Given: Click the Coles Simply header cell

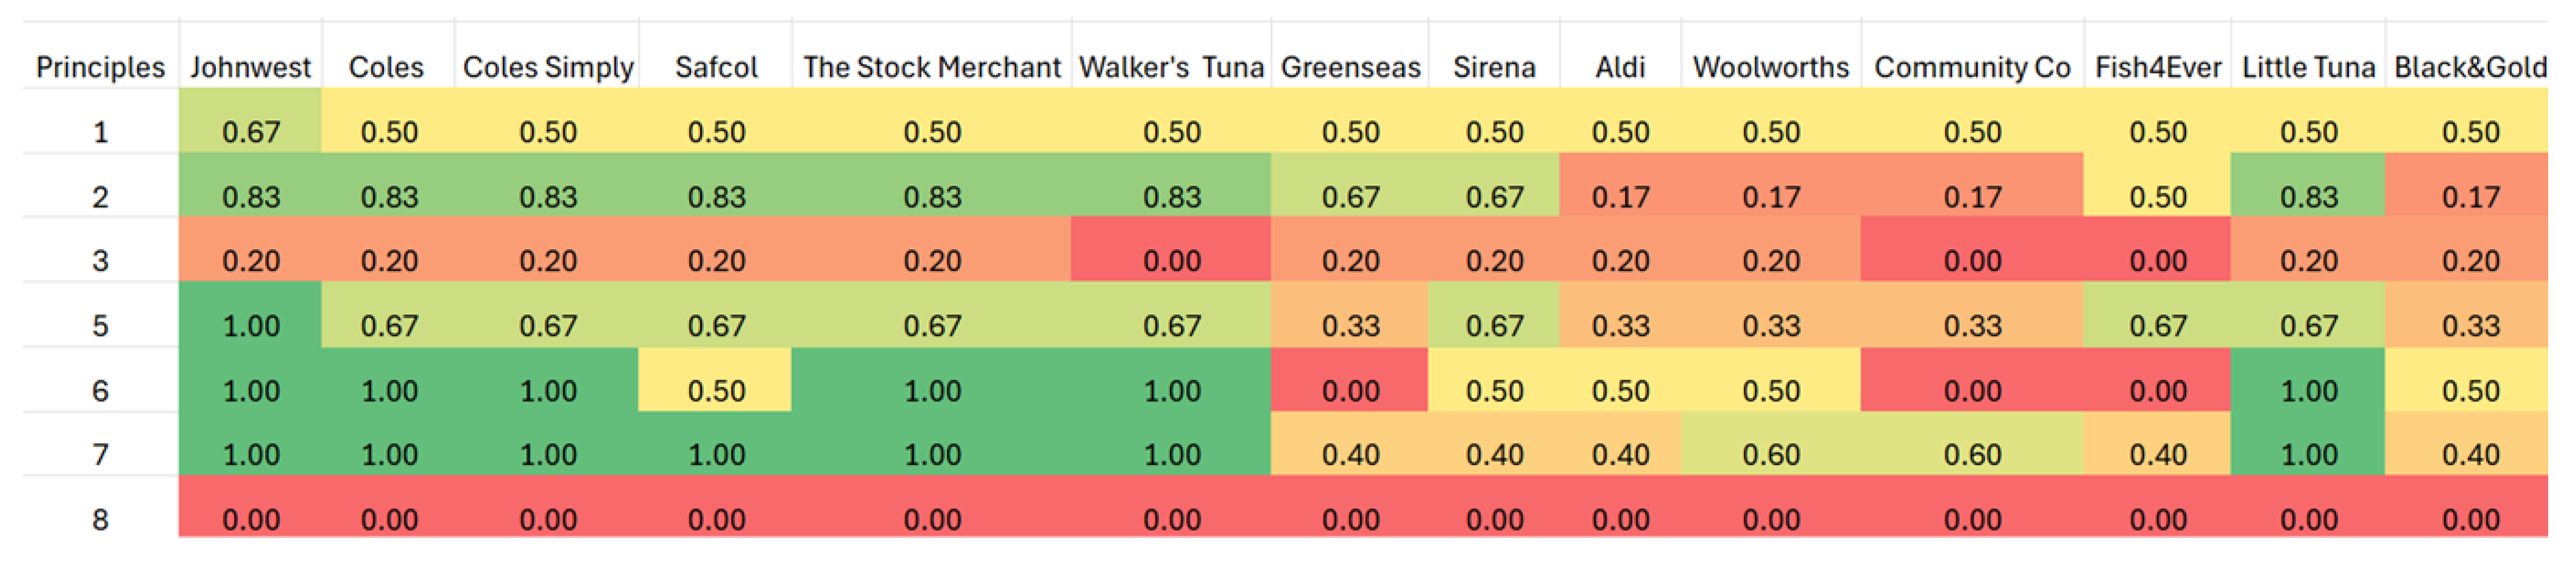Looking at the screenshot, I should 548,67.
